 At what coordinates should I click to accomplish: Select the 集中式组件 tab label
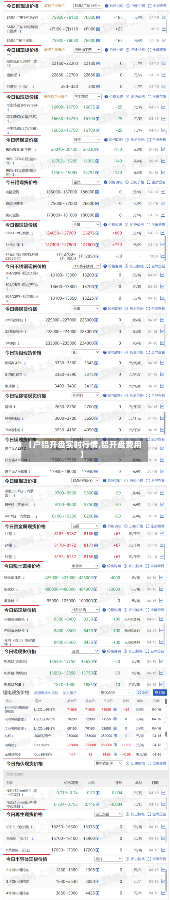[x=15, y=774]
